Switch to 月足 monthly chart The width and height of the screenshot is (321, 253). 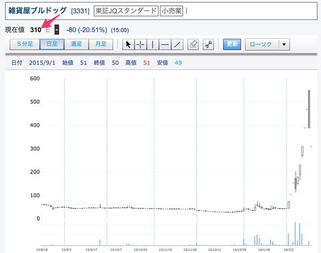(101, 44)
